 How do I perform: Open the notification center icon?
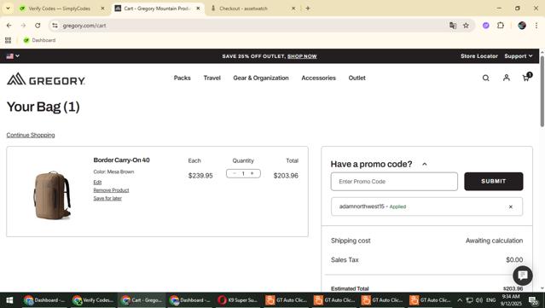point(533,300)
